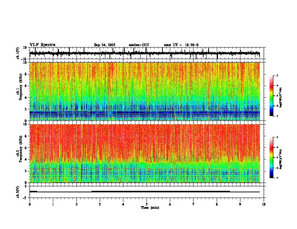Click time-axis tick label "7" at bottom
The image size is (297, 229).
(193, 204)
